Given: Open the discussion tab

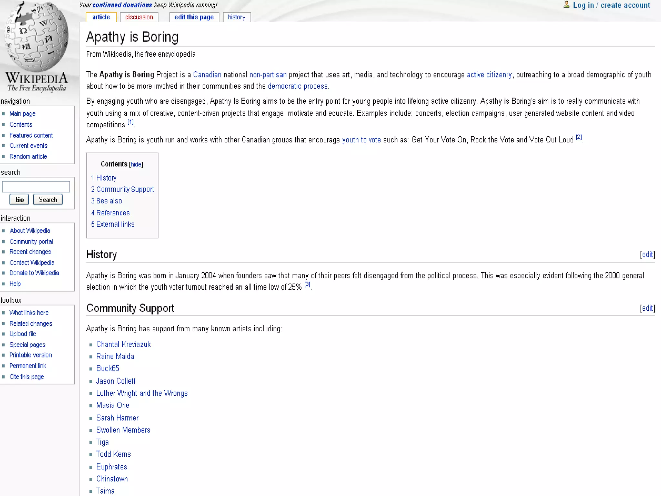Looking at the screenshot, I should point(139,17).
